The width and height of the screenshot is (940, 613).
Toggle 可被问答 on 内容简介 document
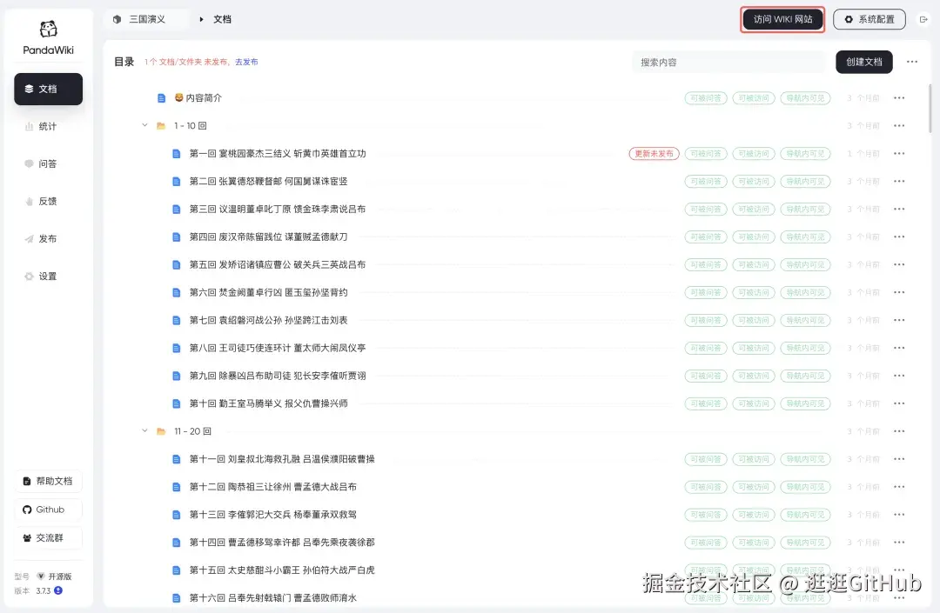pos(705,97)
